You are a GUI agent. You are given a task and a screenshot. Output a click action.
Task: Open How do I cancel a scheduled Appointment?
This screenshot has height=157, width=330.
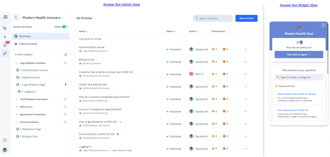104,97
